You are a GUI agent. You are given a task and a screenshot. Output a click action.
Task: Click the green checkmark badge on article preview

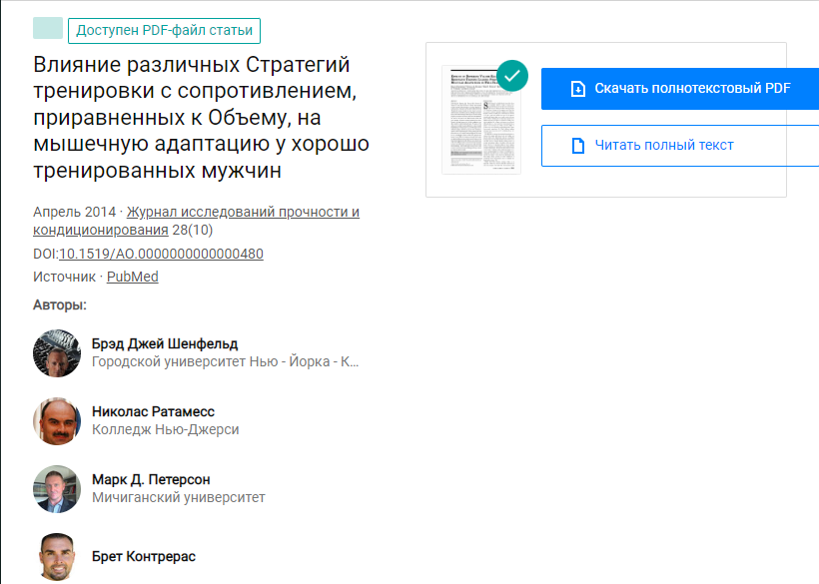[x=512, y=73]
